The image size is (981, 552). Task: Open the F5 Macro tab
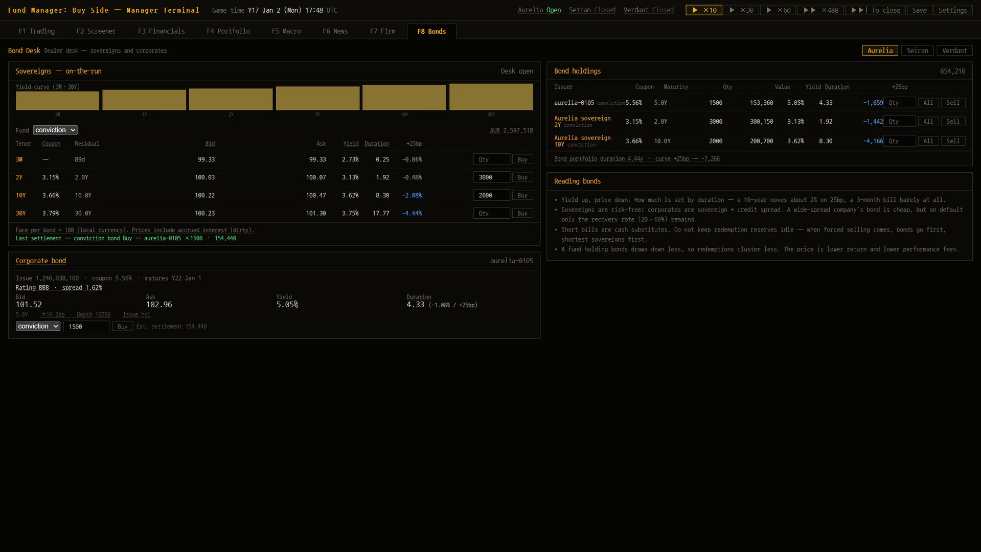(x=286, y=31)
